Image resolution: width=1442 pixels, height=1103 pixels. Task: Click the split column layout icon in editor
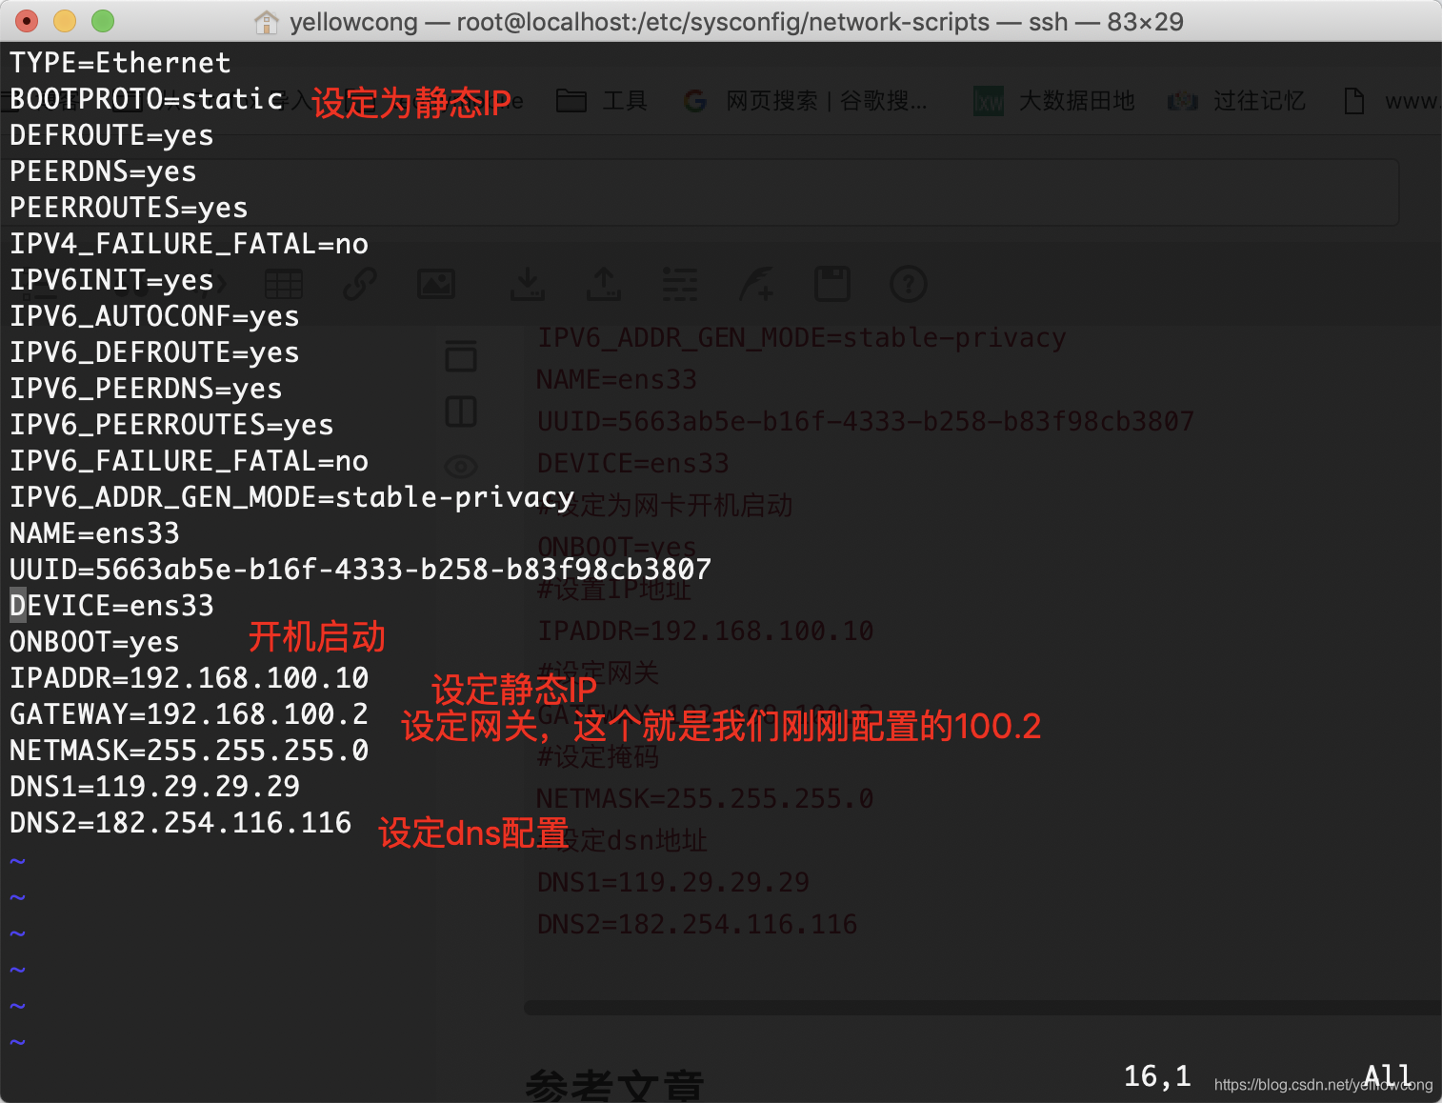[461, 411]
